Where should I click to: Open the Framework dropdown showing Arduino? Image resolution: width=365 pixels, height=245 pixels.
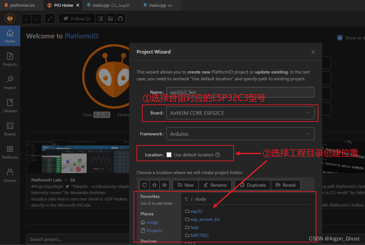click(x=240, y=134)
